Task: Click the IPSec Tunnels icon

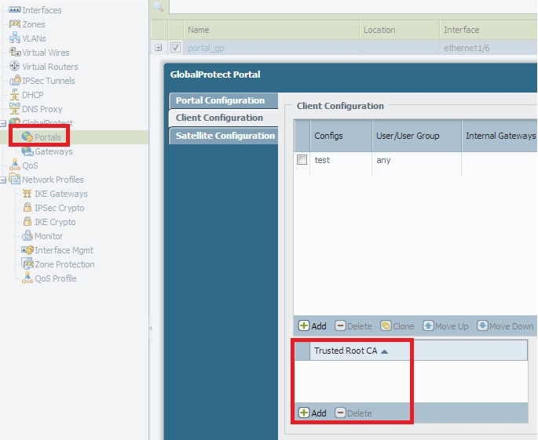Action: pyautogui.click(x=15, y=80)
